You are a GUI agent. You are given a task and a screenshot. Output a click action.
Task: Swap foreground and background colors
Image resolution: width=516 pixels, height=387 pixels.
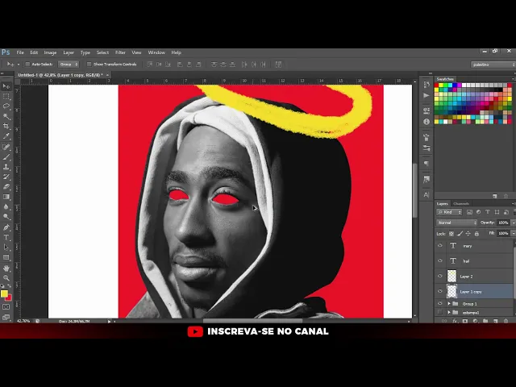[10, 285]
